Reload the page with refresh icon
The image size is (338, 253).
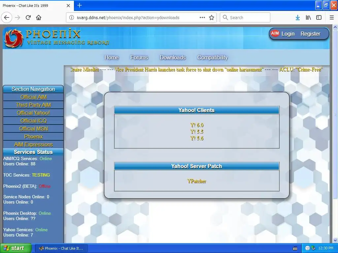(x=28, y=17)
